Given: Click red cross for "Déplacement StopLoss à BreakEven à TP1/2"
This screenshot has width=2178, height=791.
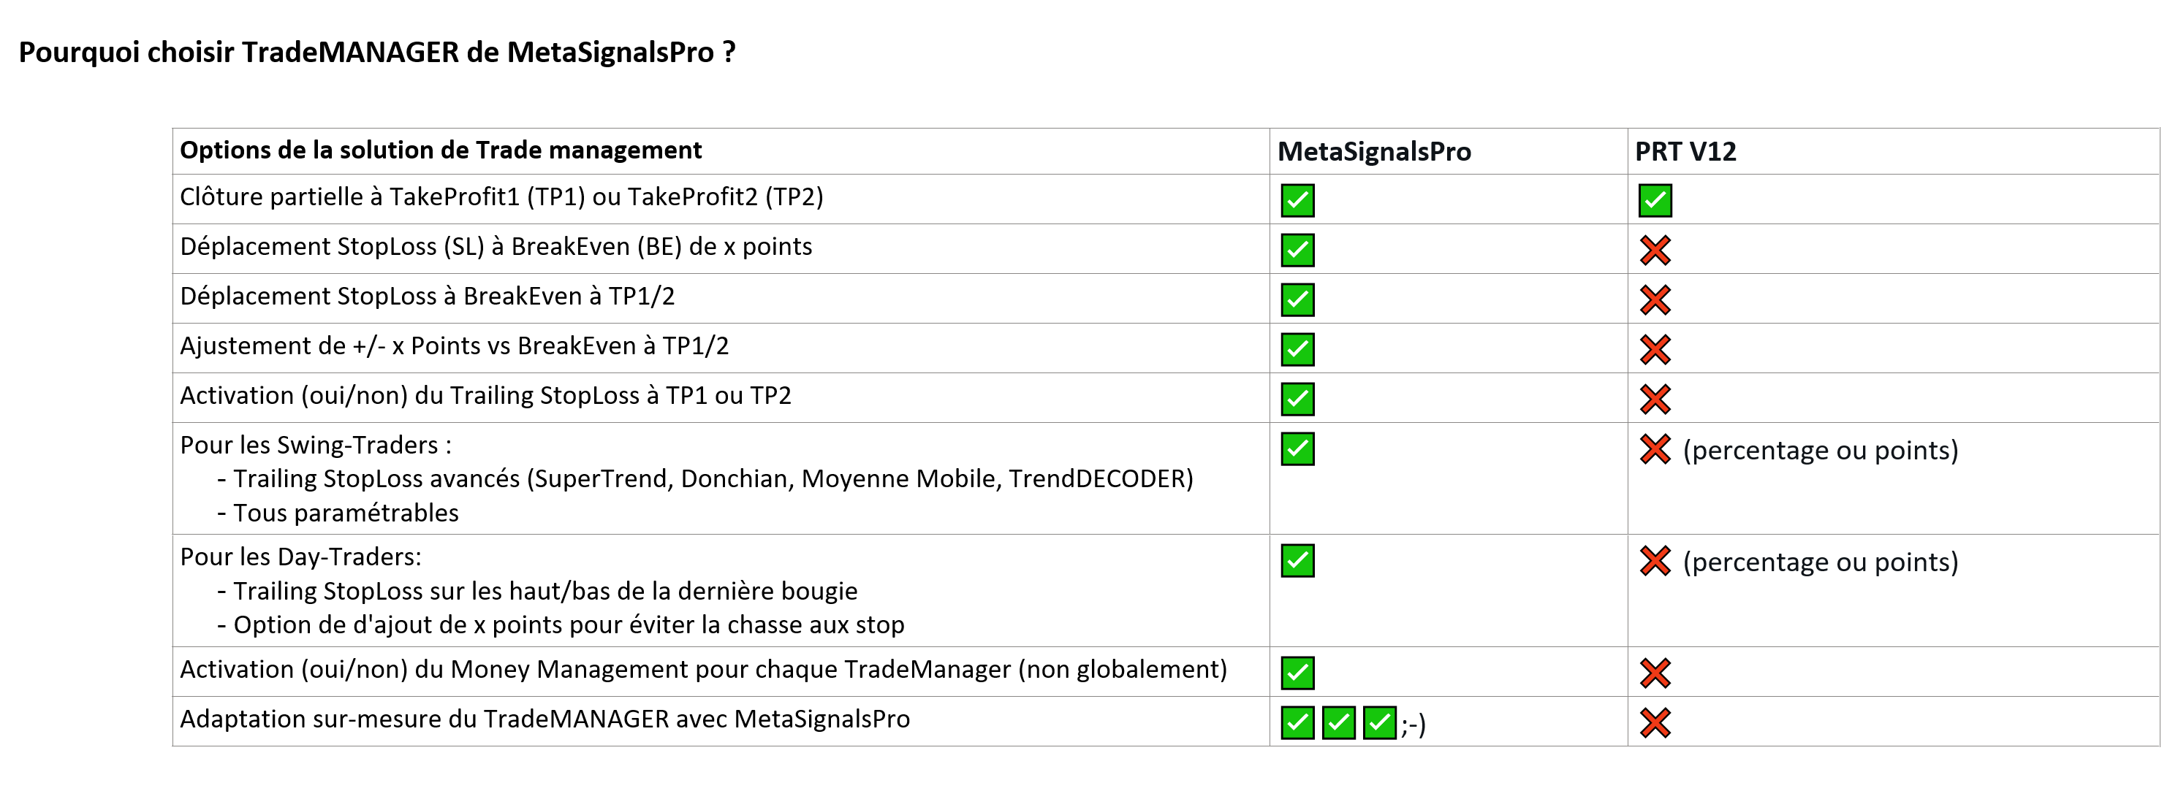Looking at the screenshot, I should (x=1655, y=300).
